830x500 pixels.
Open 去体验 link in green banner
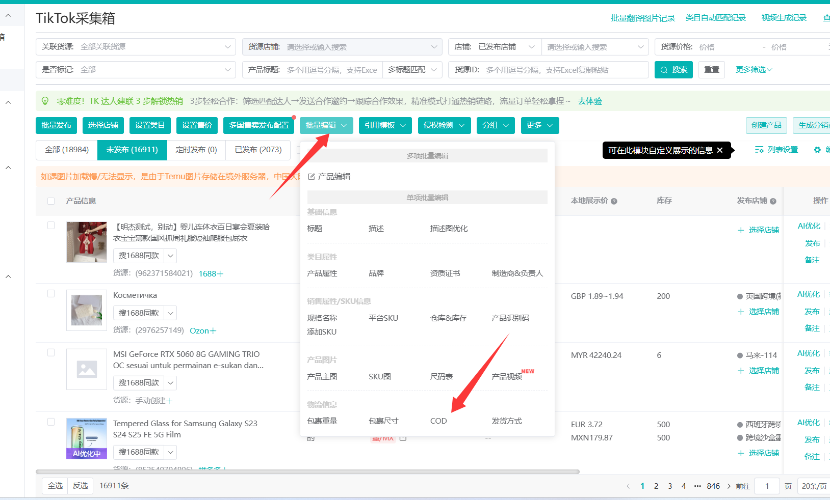coord(590,101)
